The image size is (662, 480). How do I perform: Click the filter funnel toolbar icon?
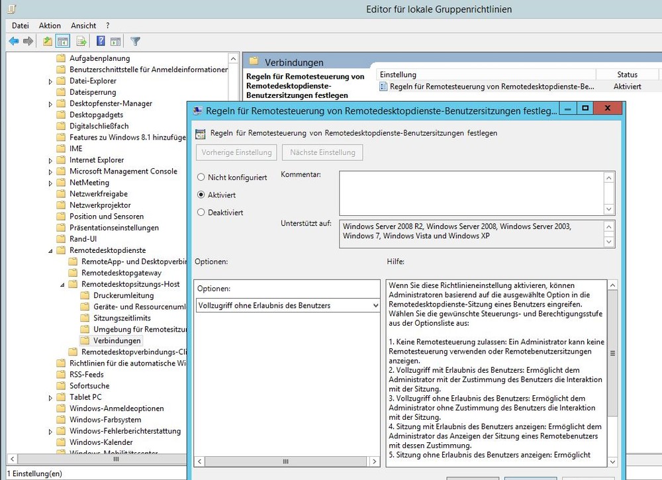click(135, 41)
